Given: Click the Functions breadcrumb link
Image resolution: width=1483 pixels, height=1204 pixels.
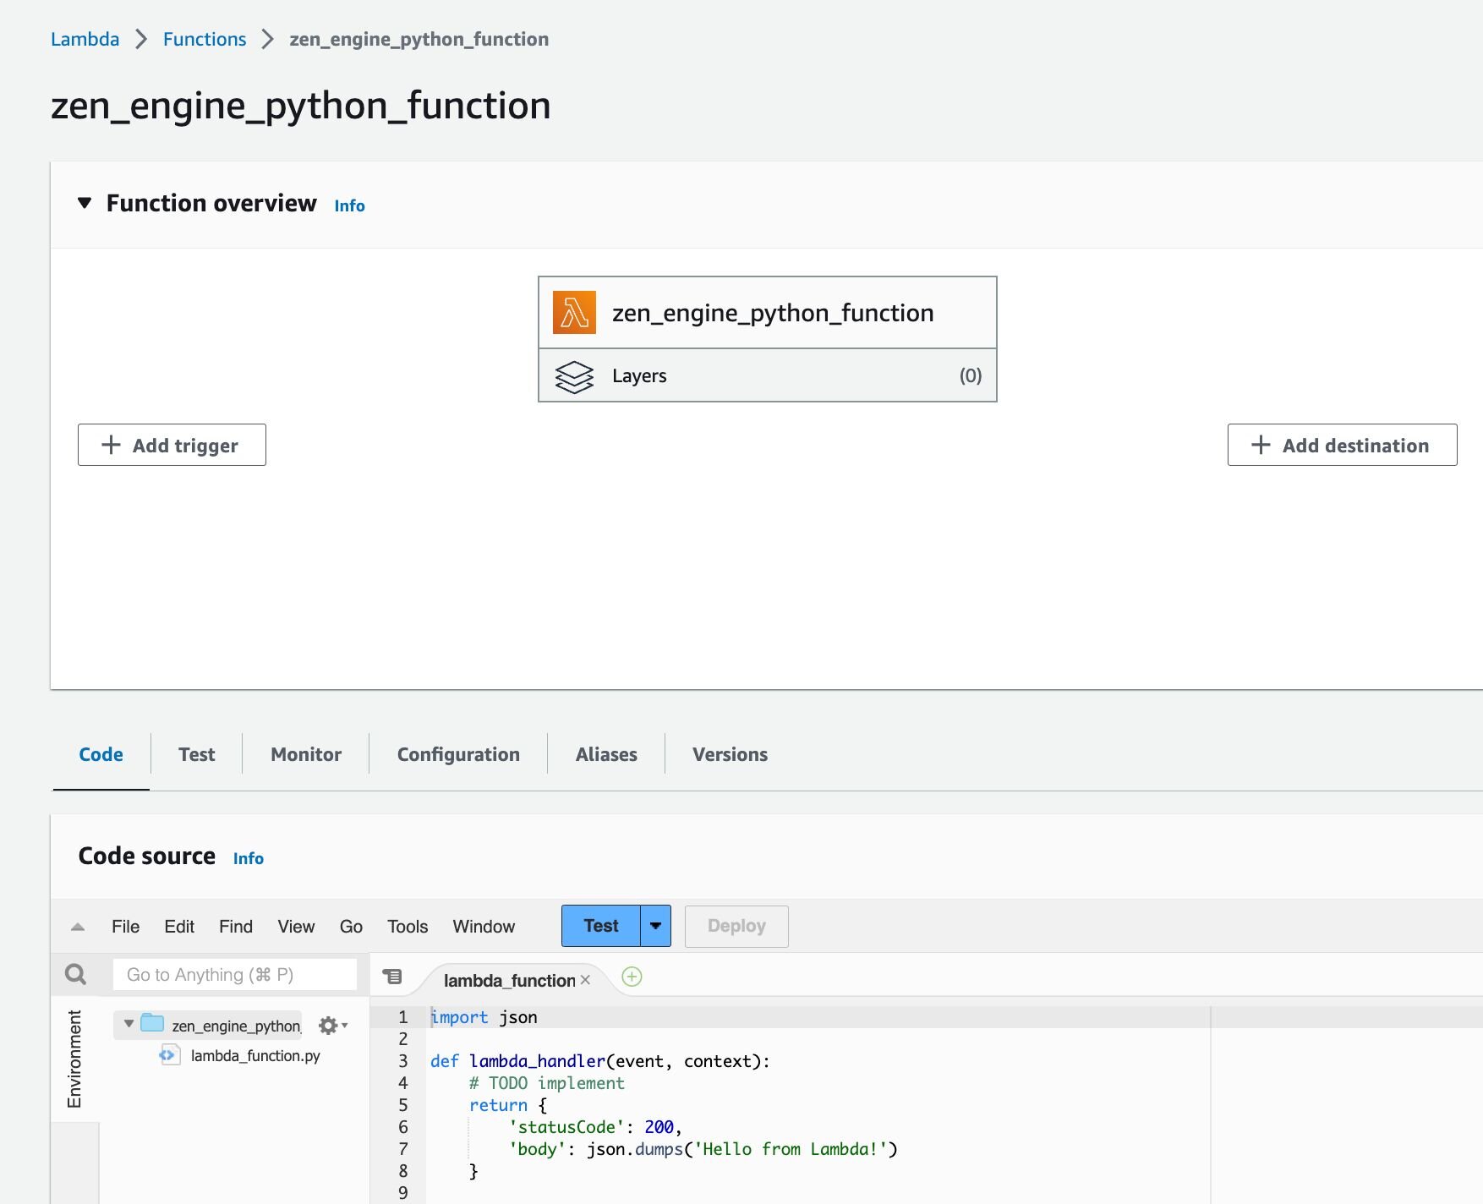Looking at the screenshot, I should pos(205,39).
